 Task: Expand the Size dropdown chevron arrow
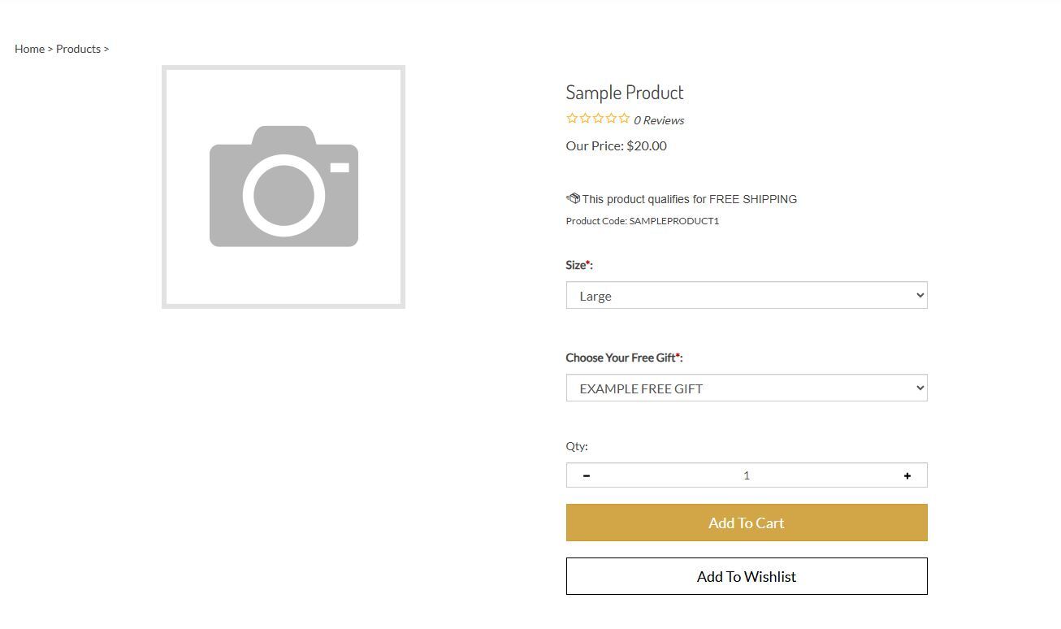coord(919,295)
